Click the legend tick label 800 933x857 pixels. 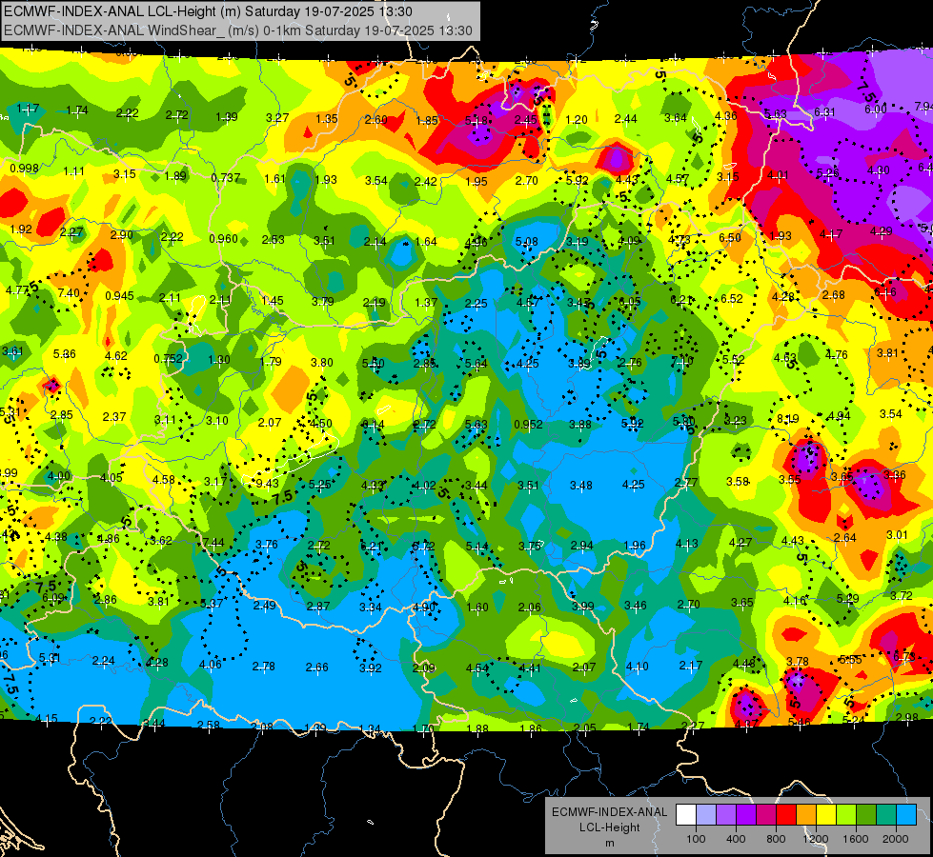(x=776, y=839)
